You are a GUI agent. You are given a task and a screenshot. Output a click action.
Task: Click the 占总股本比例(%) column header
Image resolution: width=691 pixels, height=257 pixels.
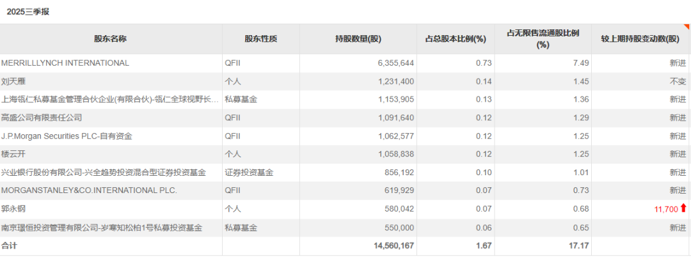pyautogui.click(x=456, y=39)
